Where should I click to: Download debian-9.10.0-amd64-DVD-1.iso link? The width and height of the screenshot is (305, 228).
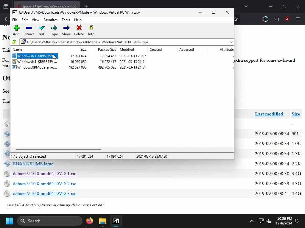pyautogui.click(x=45, y=174)
